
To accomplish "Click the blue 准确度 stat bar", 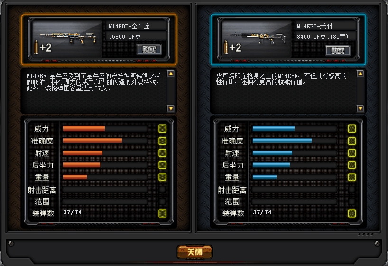I will (x=282, y=141).
